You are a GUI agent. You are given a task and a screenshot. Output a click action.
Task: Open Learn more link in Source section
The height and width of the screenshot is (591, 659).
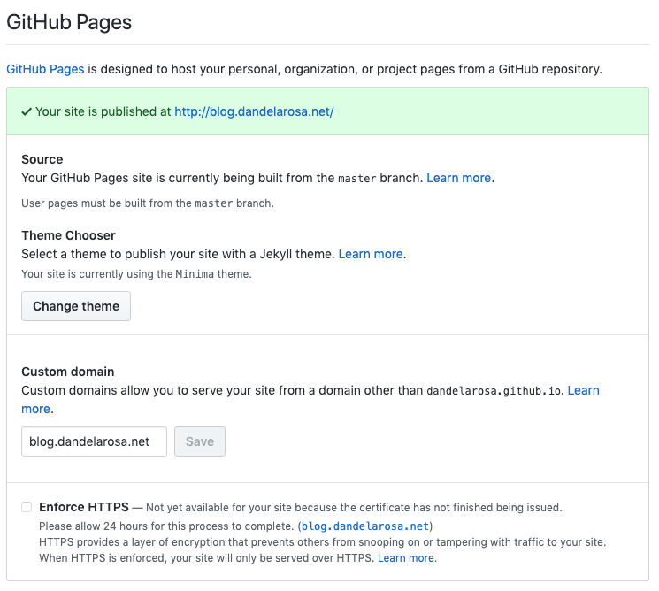[458, 178]
